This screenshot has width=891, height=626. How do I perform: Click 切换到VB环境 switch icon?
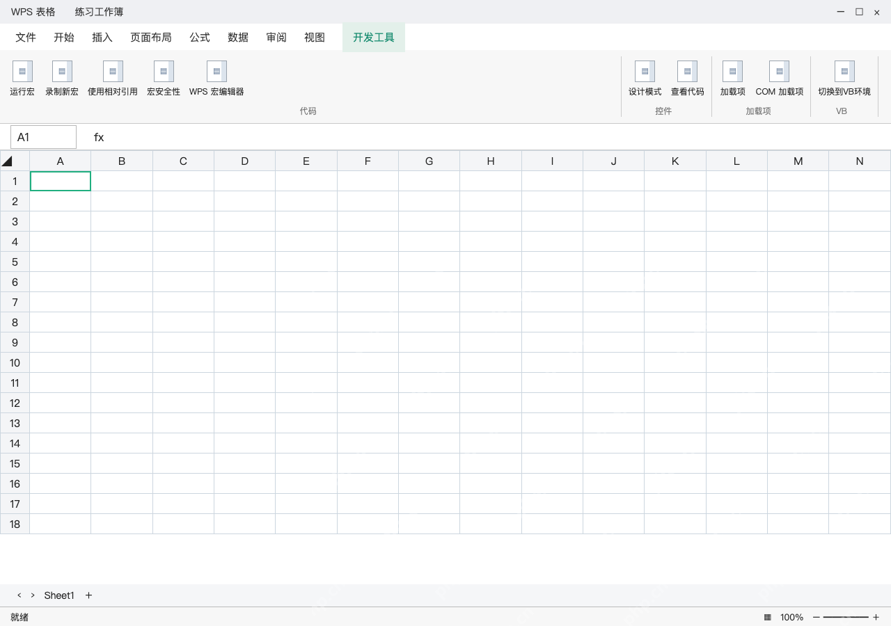tap(844, 71)
